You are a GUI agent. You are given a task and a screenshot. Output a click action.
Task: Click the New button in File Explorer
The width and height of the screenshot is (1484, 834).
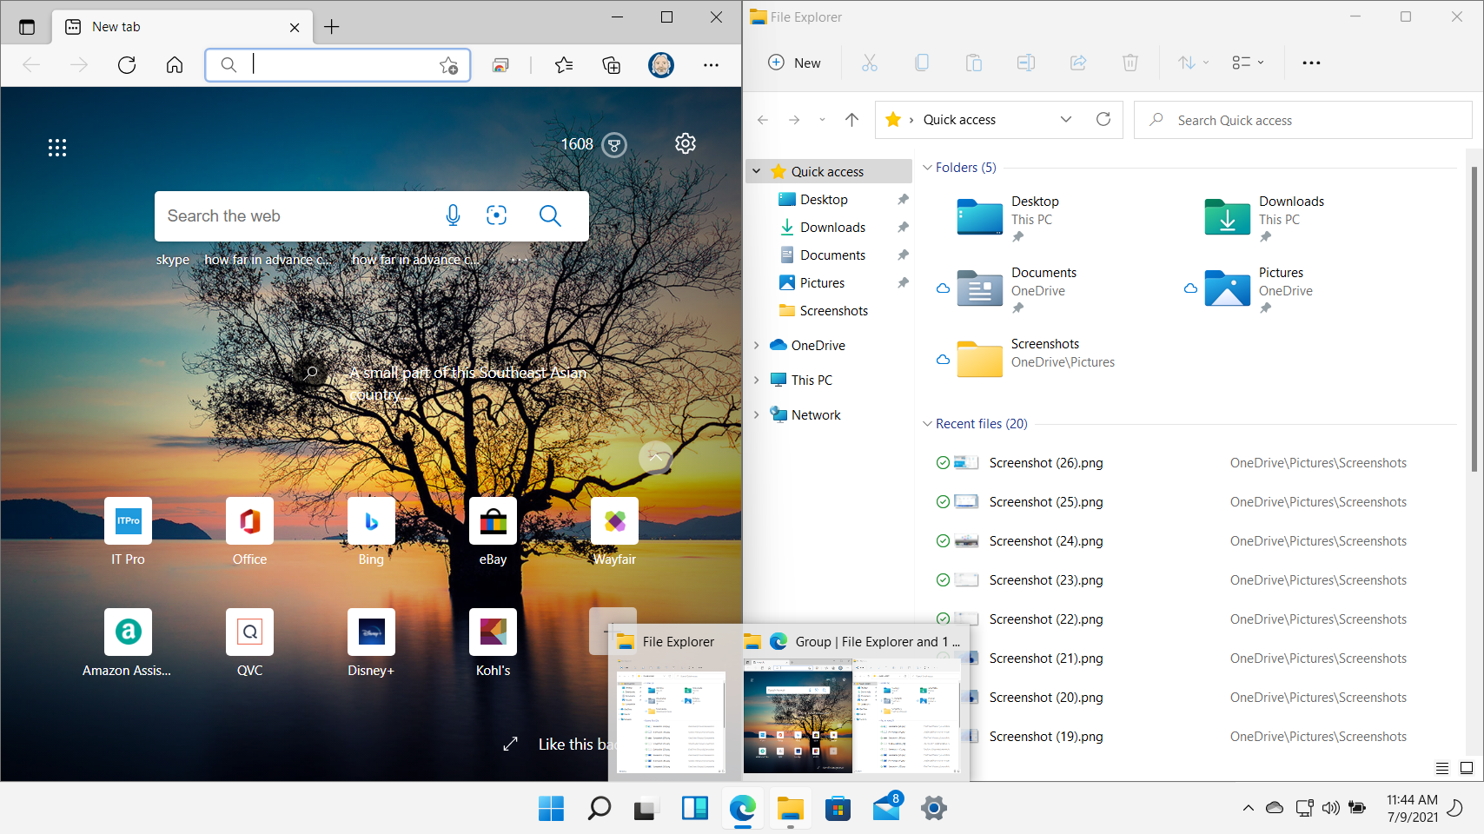[x=792, y=62]
